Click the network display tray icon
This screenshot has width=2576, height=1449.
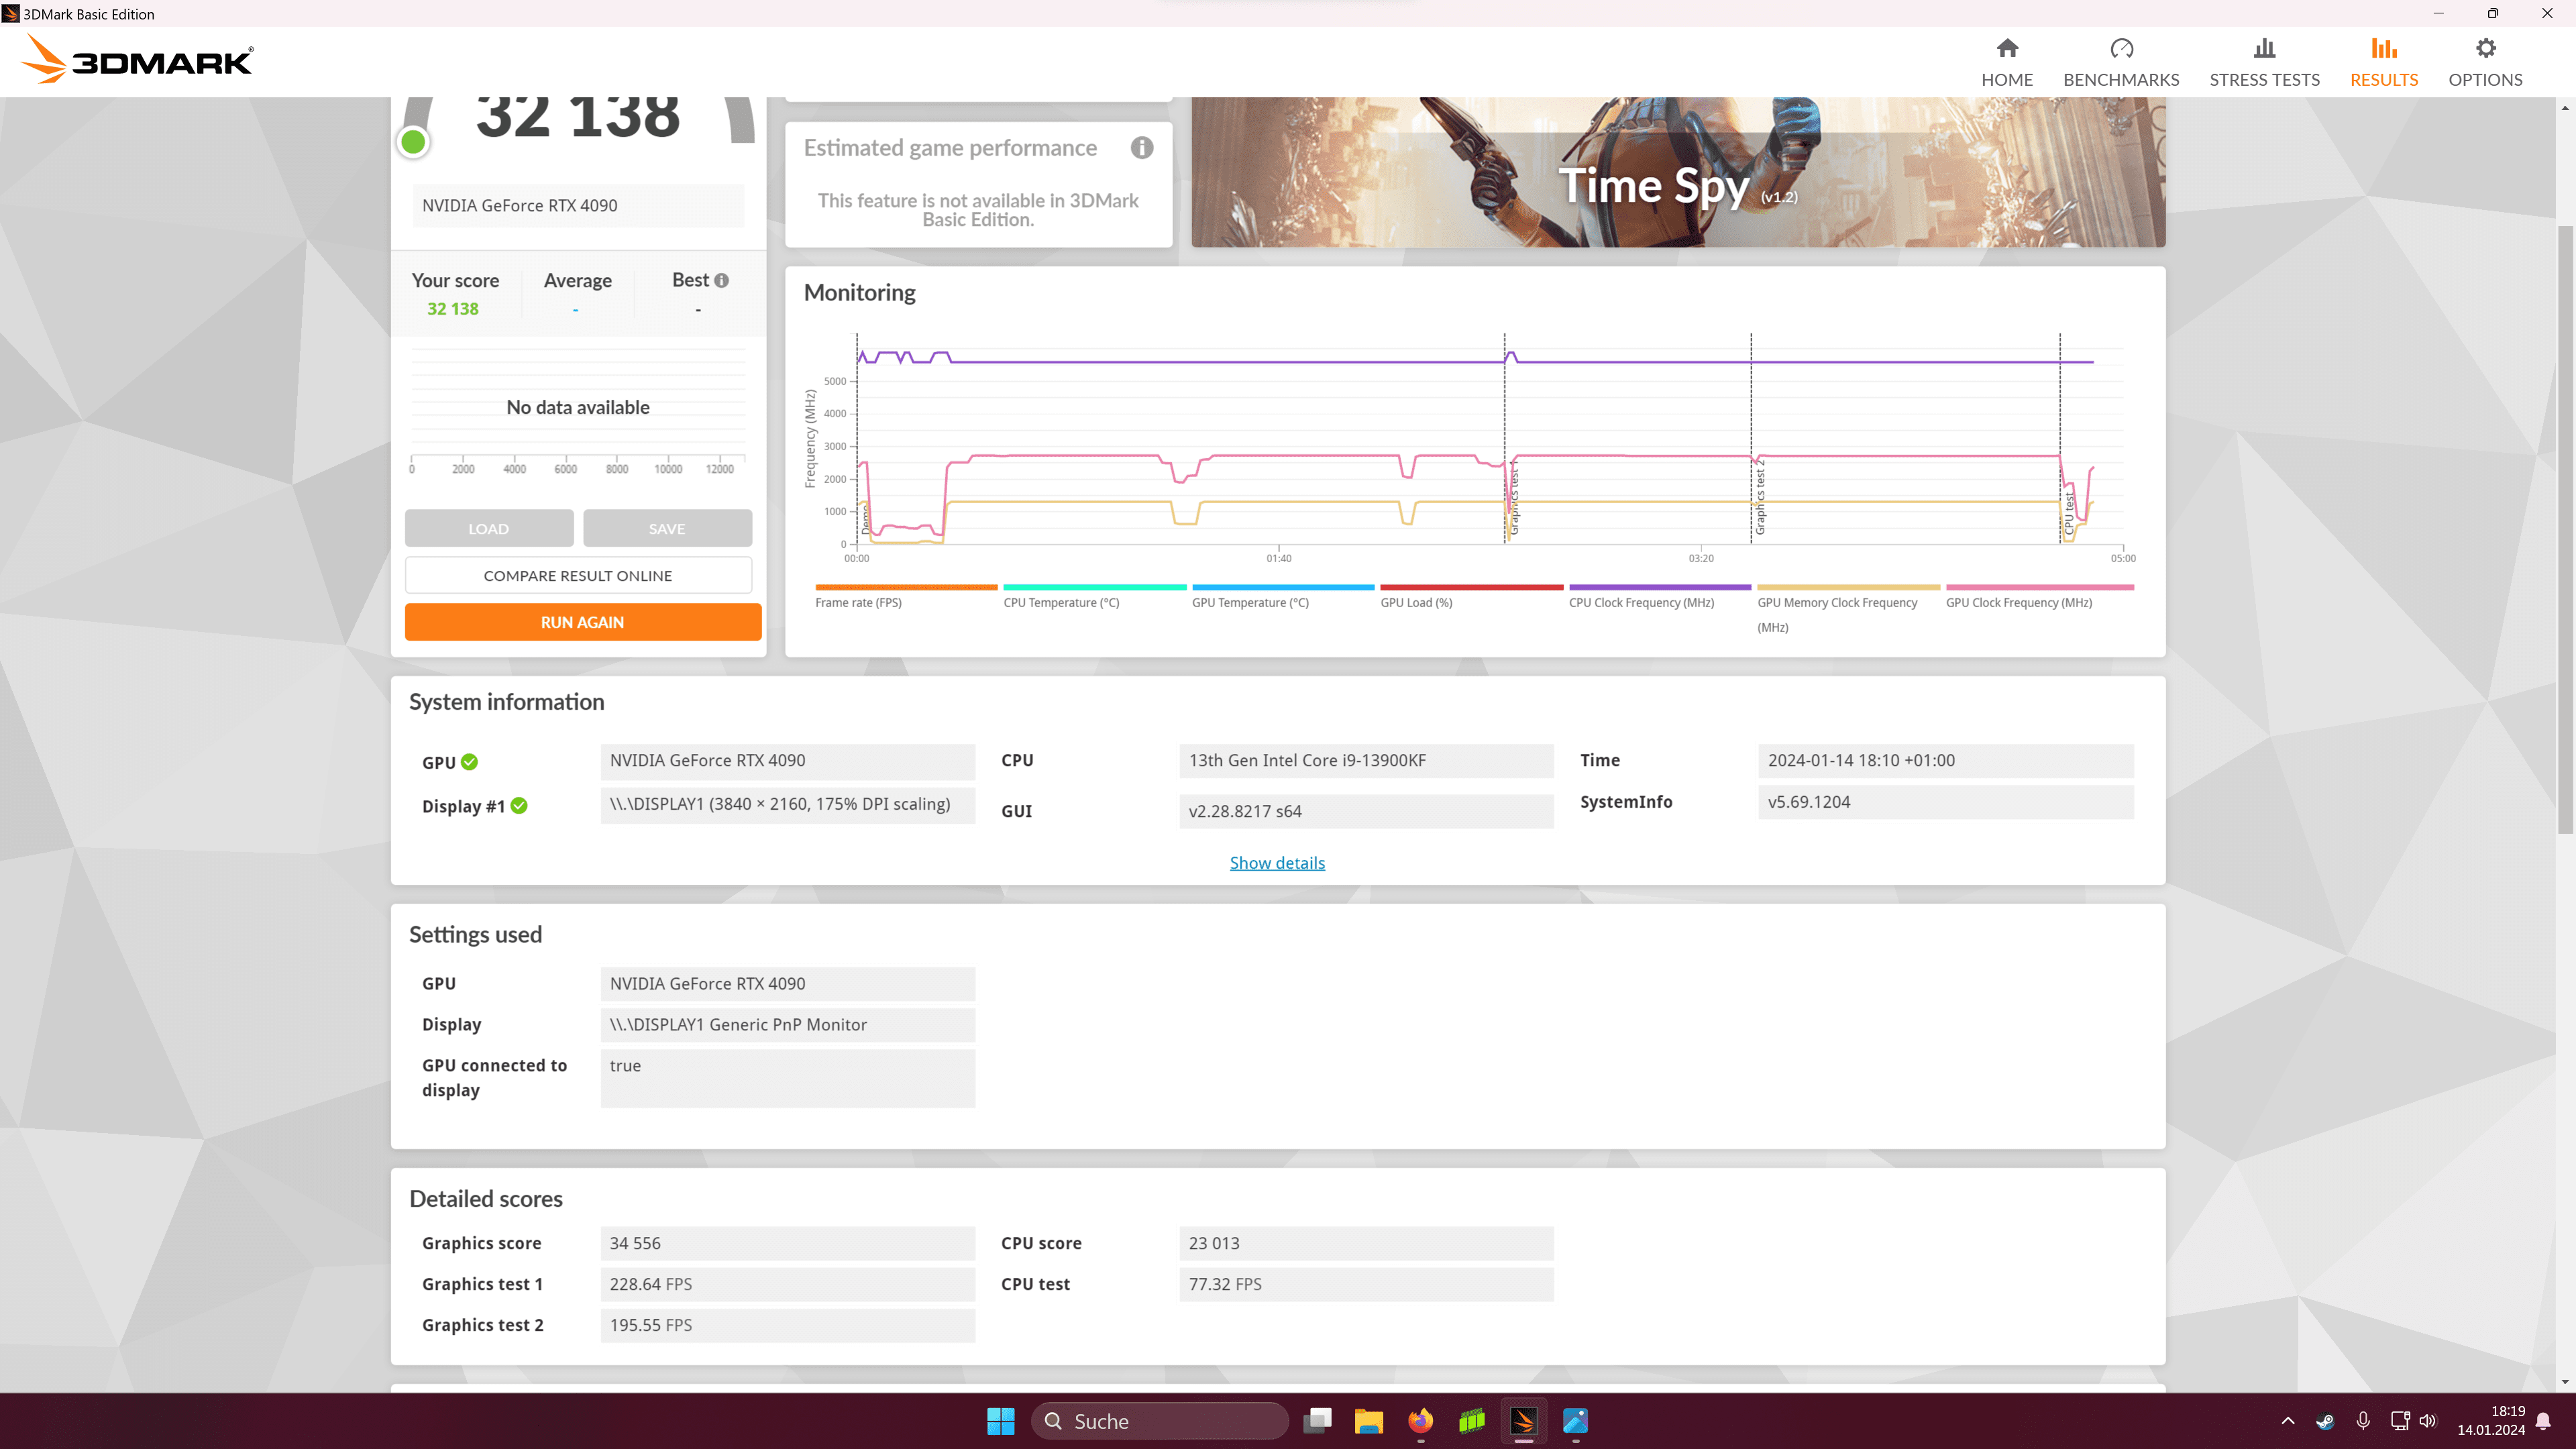[x=2400, y=1421]
